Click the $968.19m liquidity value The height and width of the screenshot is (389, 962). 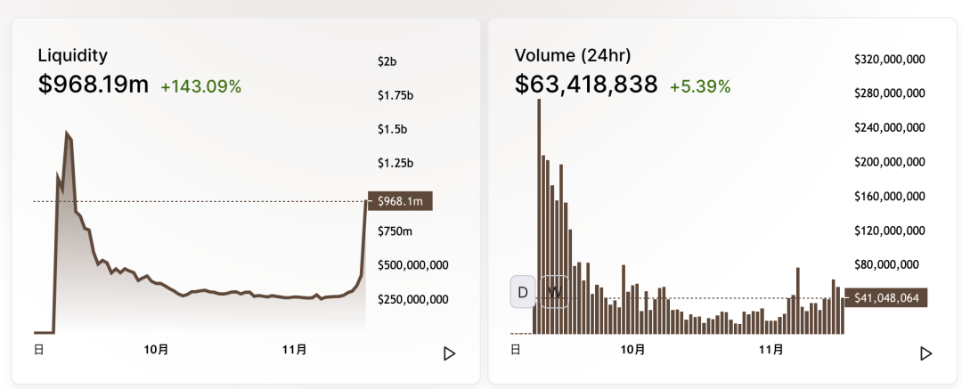[x=94, y=84]
